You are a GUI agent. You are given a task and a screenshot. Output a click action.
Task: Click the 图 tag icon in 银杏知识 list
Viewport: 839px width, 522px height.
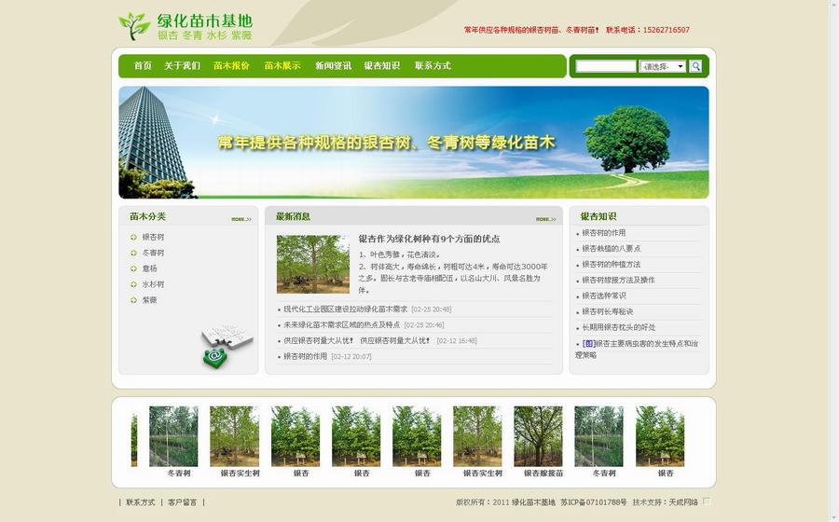[588, 343]
